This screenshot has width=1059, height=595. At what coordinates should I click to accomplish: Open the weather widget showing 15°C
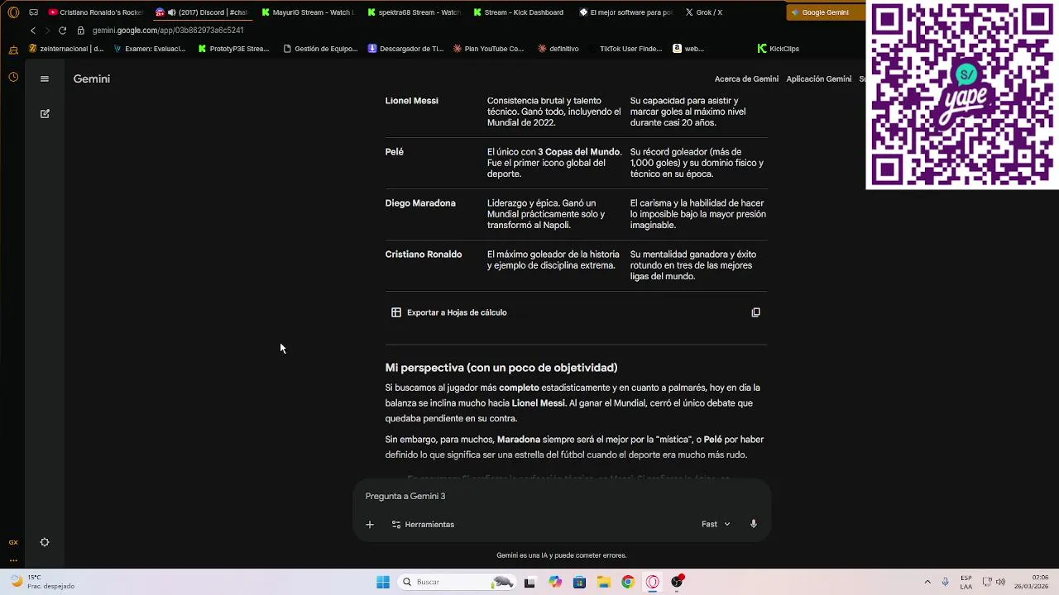[x=41, y=582]
